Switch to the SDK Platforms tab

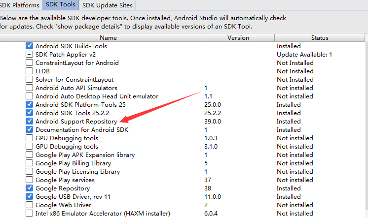tap(20, 5)
